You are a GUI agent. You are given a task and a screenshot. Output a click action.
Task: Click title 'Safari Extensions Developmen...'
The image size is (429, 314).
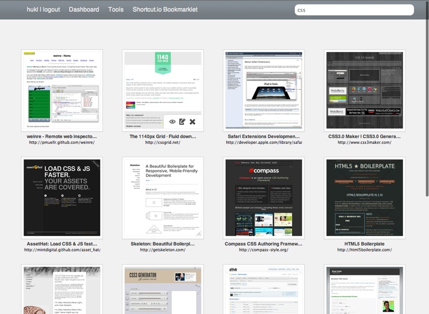pos(264,136)
